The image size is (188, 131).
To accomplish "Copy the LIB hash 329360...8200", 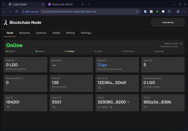I will [x=128, y=102].
